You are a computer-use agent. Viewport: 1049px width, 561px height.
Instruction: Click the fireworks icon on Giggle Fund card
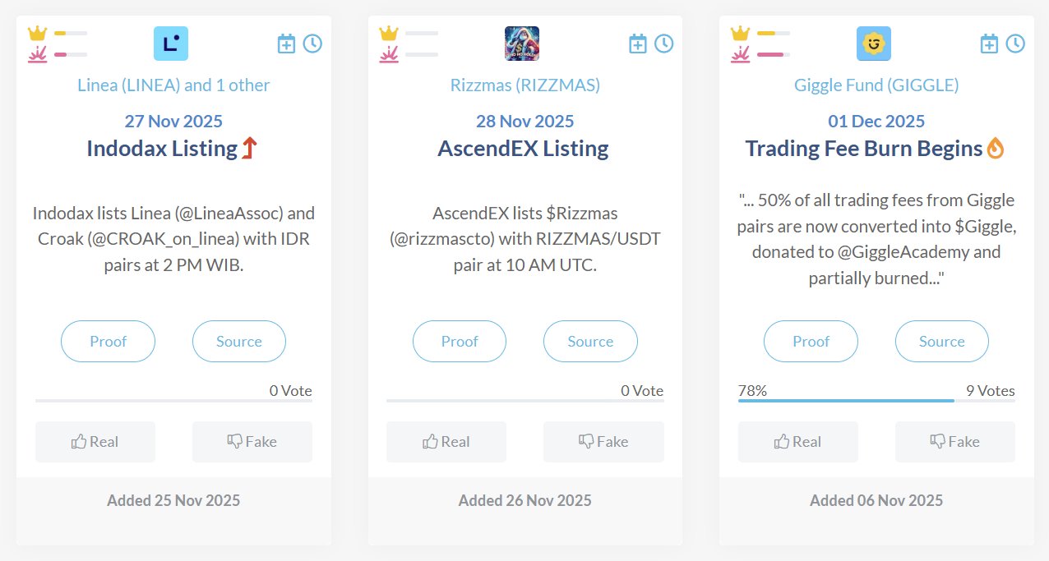741,55
